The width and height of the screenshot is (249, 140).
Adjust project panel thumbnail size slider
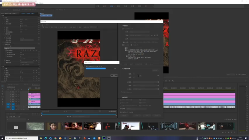[21, 132]
